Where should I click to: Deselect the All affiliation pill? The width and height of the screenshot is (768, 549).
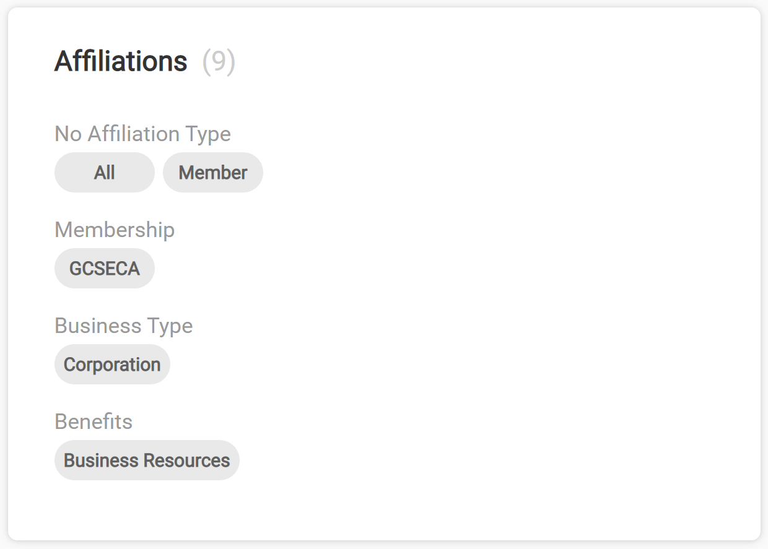pos(104,172)
